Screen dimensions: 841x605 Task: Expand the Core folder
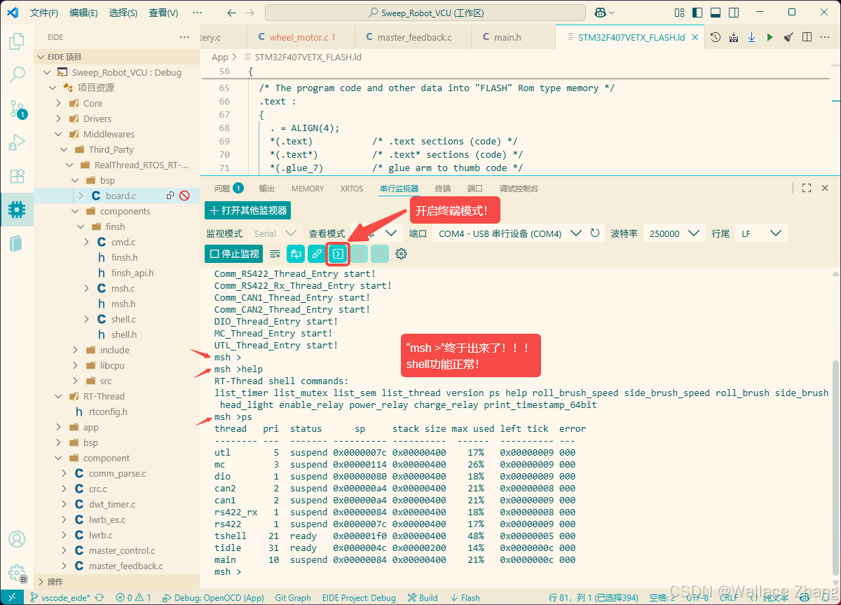(x=58, y=103)
